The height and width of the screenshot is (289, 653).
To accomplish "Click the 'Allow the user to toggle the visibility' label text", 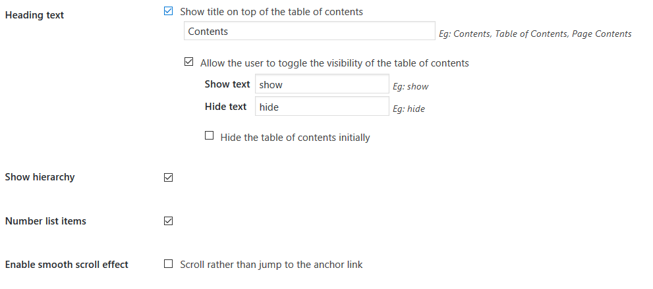I will pos(334,63).
